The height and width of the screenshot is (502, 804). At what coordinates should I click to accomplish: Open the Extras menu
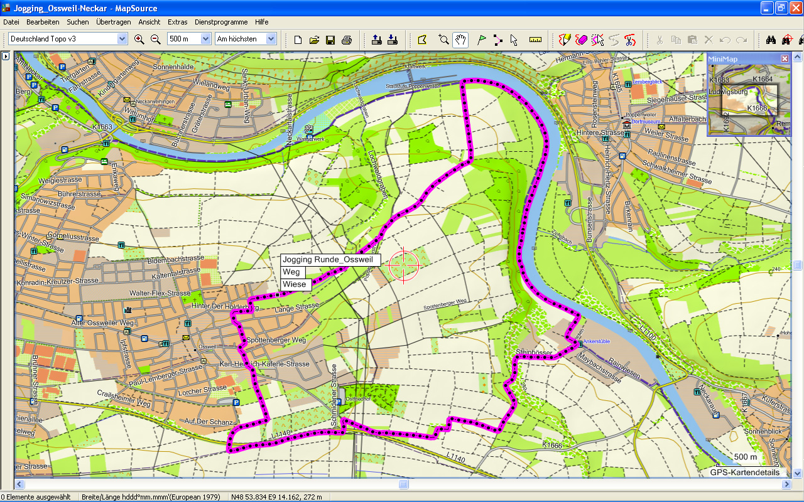tap(178, 22)
